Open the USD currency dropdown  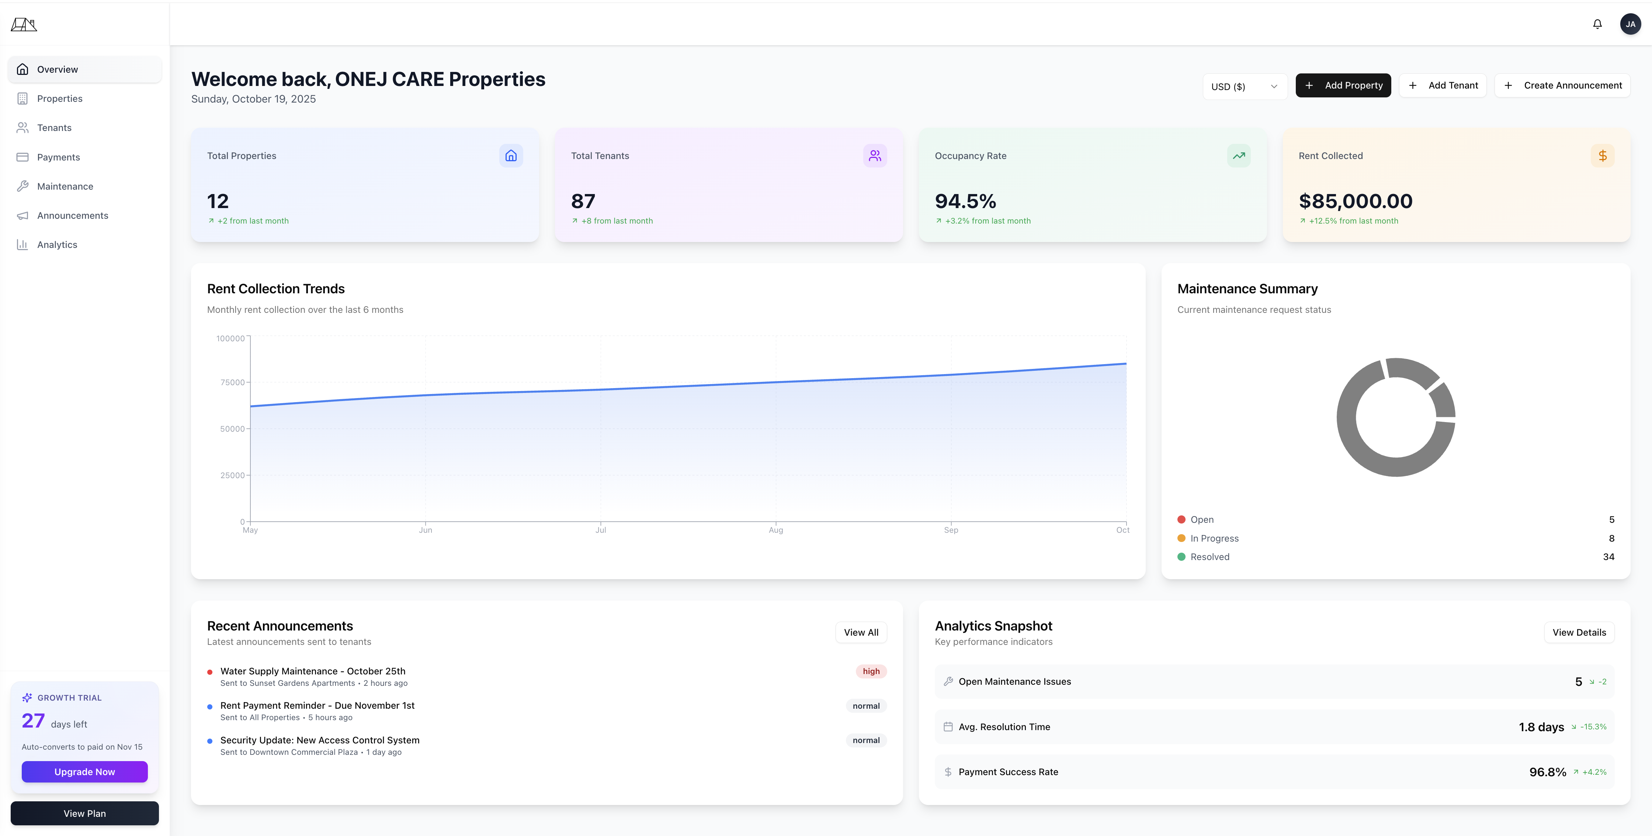click(1245, 85)
